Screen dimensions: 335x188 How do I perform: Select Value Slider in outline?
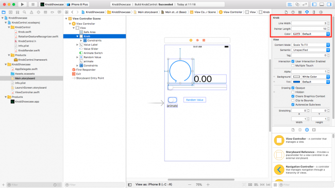pos(91,49)
